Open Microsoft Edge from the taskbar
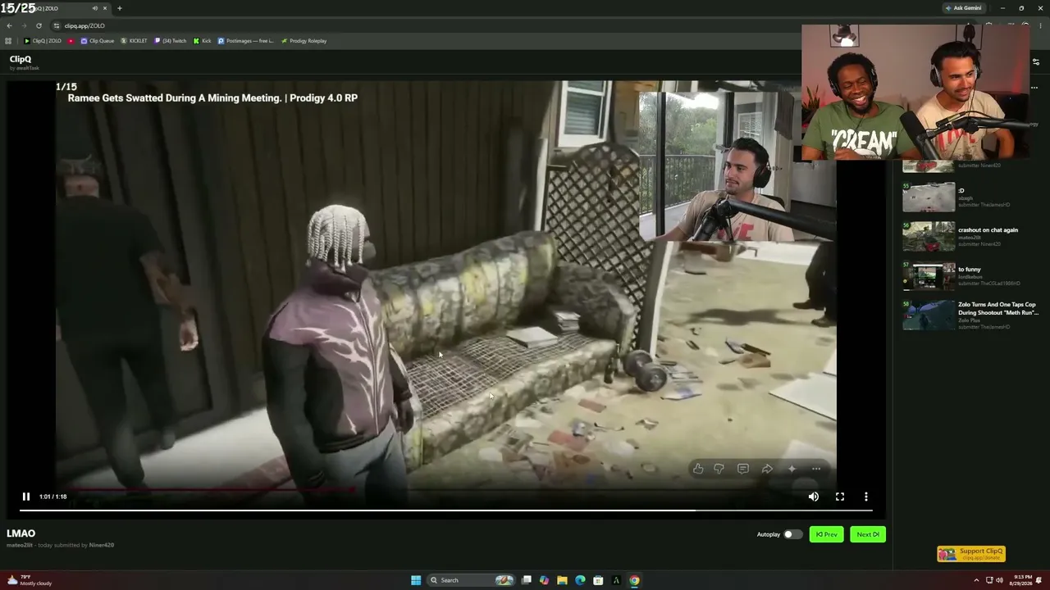 pyautogui.click(x=580, y=580)
